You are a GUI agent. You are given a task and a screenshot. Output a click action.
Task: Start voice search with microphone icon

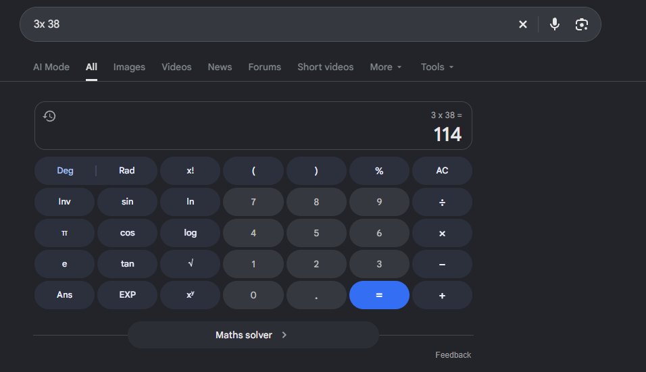coord(555,24)
